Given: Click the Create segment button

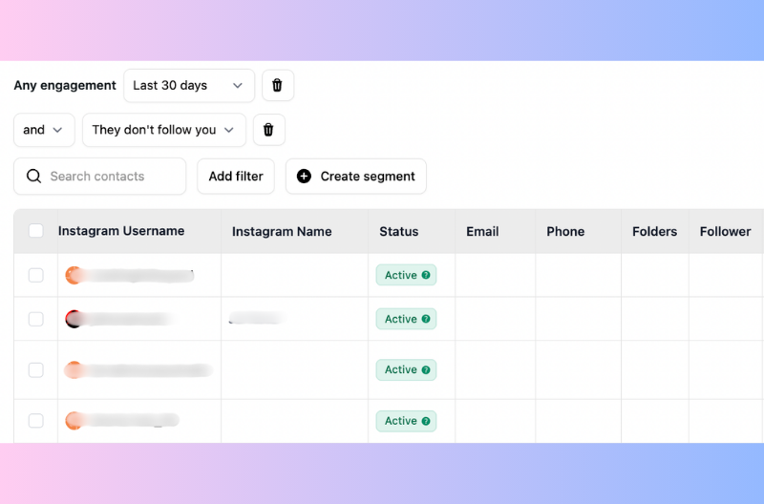Looking at the screenshot, I should (356, 177).
